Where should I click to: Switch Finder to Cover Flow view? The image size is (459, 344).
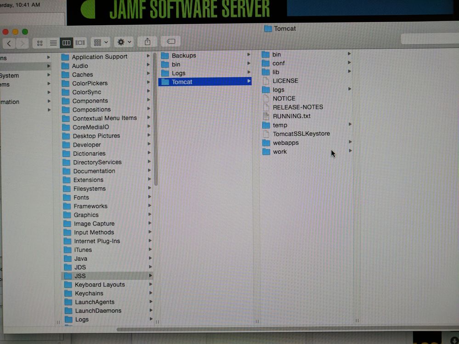click(x=80, y=43)
